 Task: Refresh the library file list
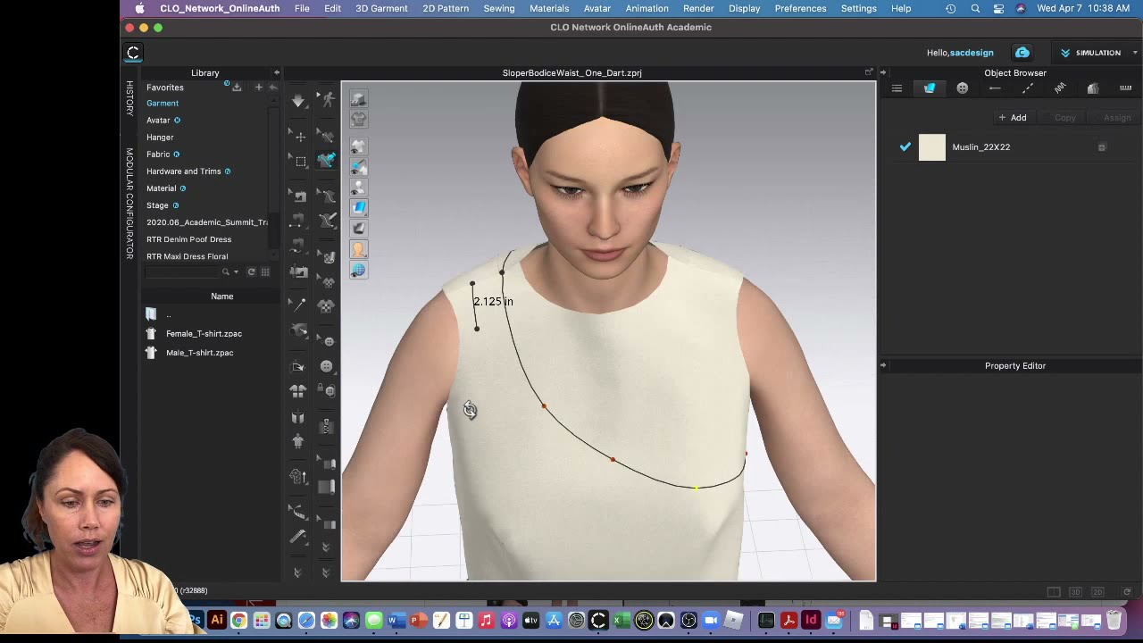pos(252,272)
